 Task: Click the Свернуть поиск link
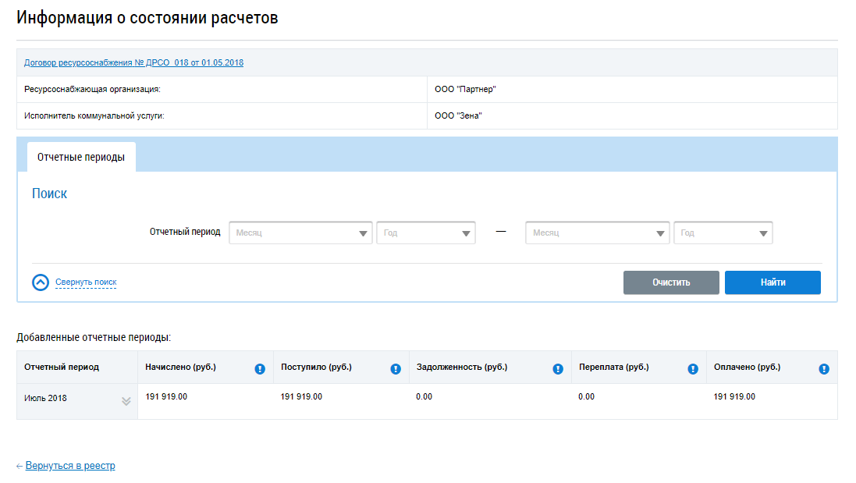(x=86, y=282)
